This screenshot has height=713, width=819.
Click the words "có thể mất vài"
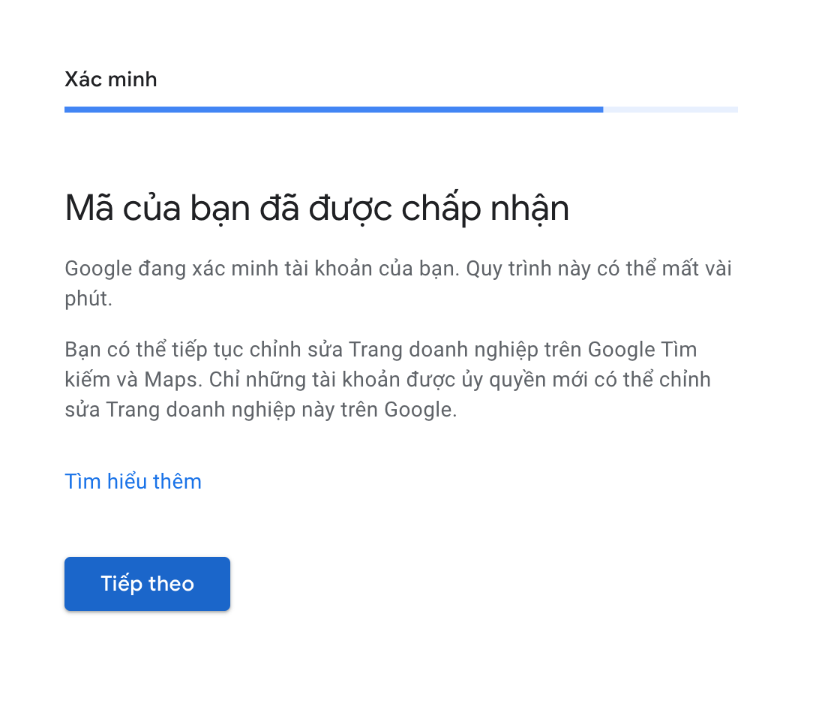[664, 269]
